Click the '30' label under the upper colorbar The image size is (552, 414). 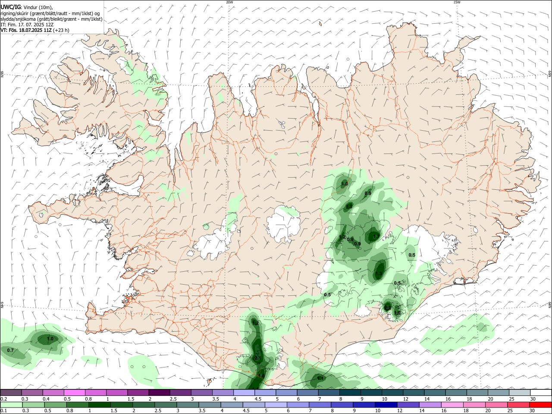(533, 399)
